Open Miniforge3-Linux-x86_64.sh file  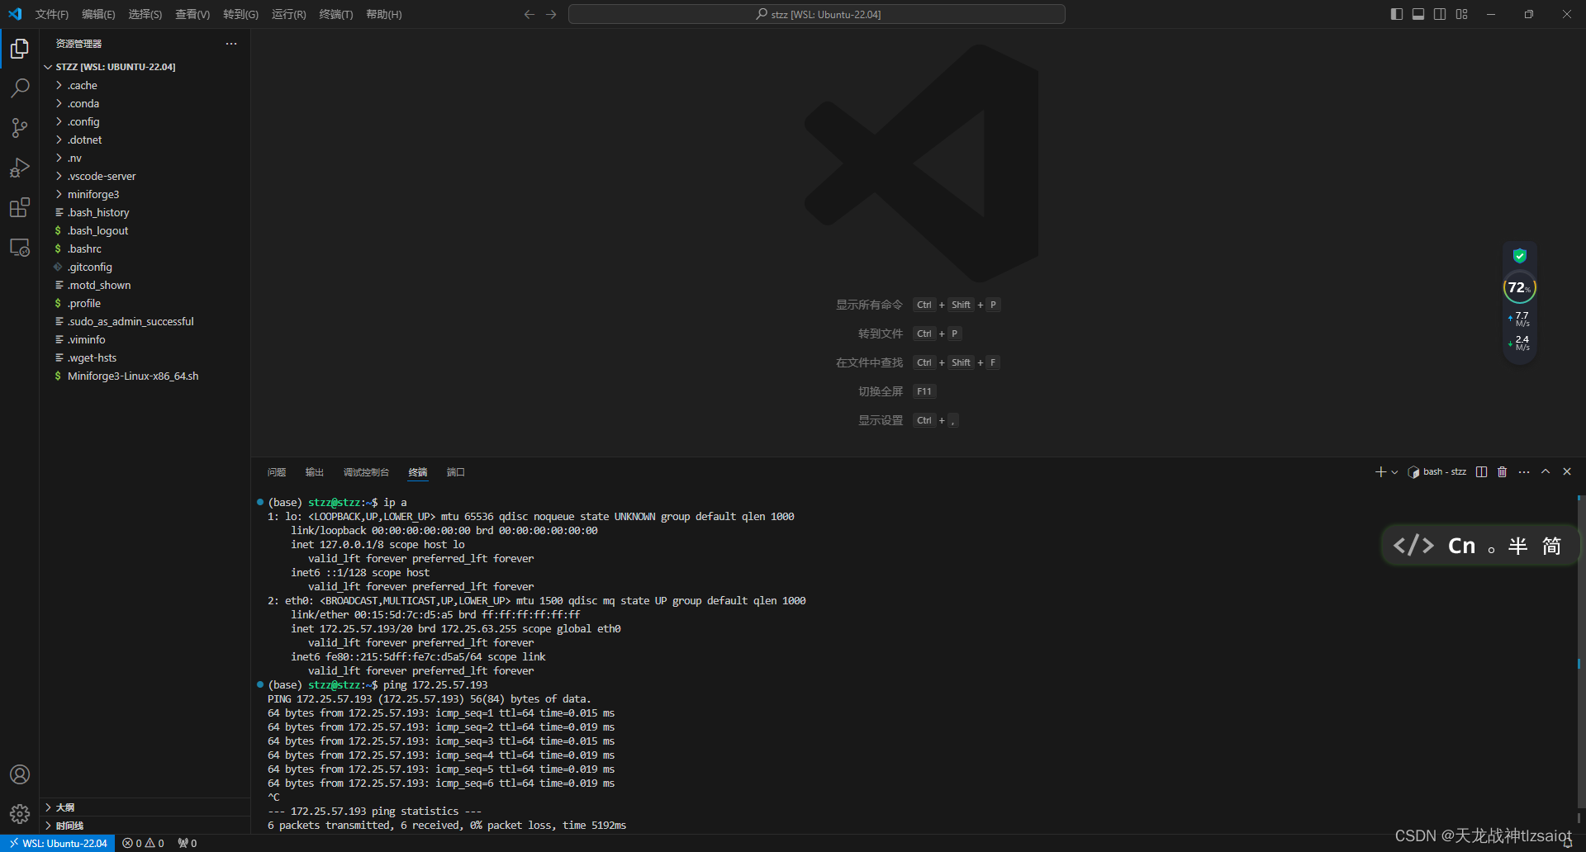(145, 376)
